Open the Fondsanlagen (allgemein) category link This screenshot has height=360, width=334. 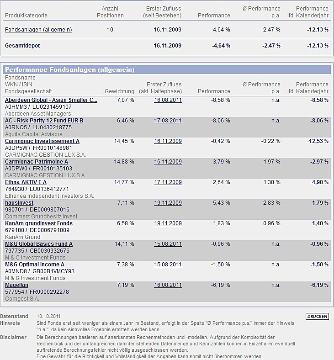(38, 30)
